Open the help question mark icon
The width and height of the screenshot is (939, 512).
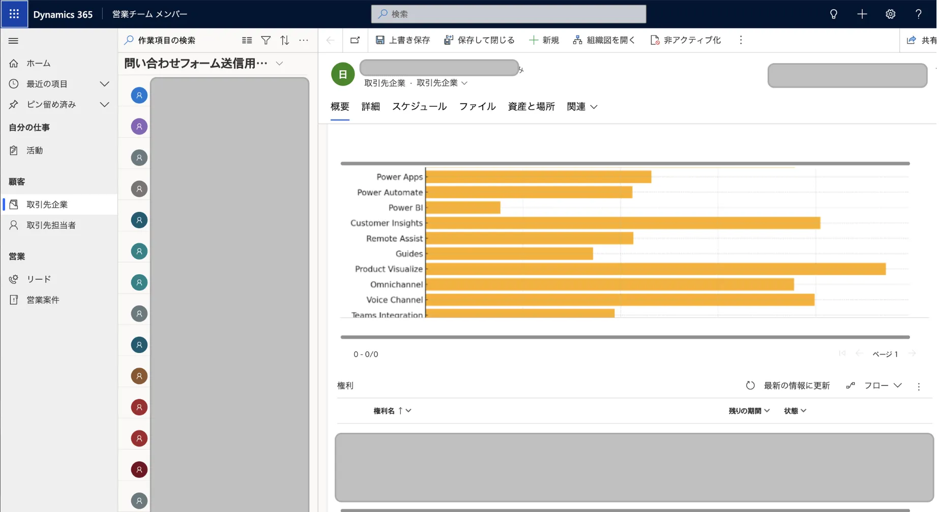click(x=918, y=14)
